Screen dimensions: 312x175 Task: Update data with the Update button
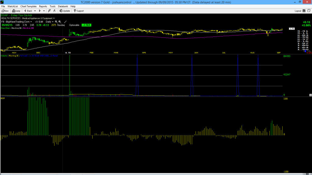point(65,11)
